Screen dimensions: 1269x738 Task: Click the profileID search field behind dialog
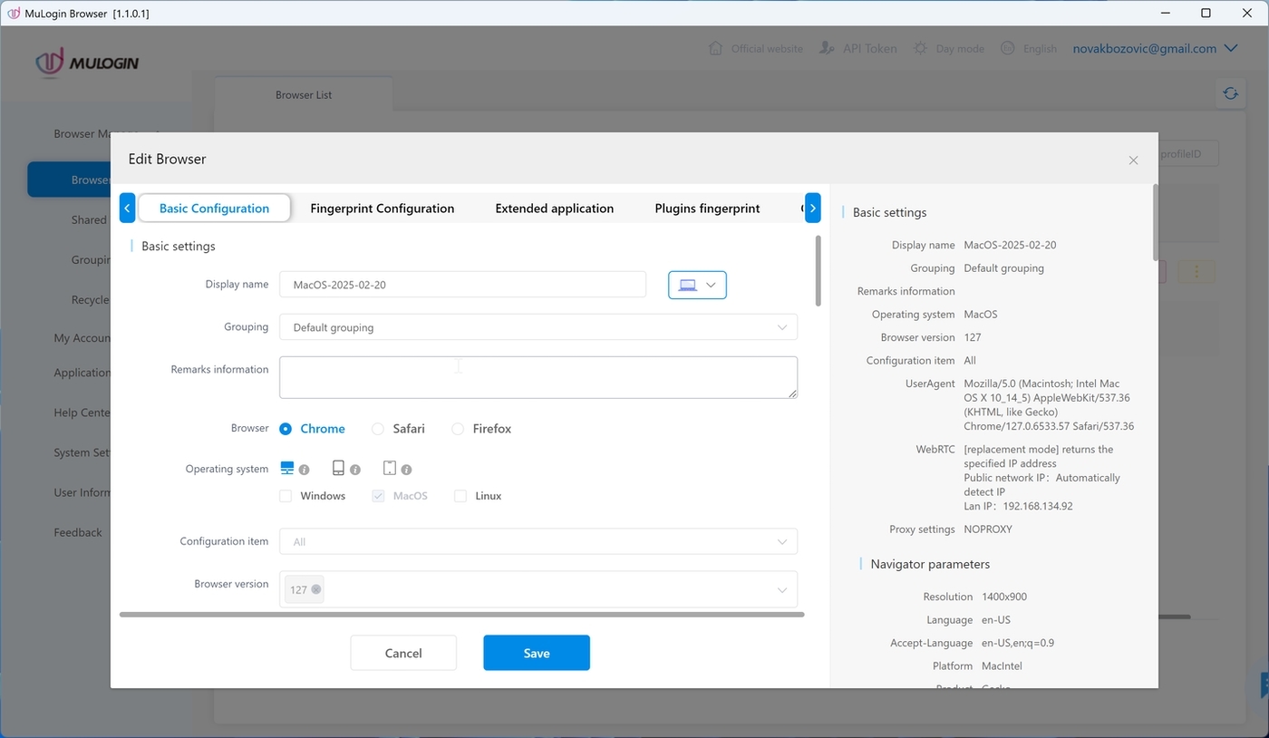click(1188, 153)
